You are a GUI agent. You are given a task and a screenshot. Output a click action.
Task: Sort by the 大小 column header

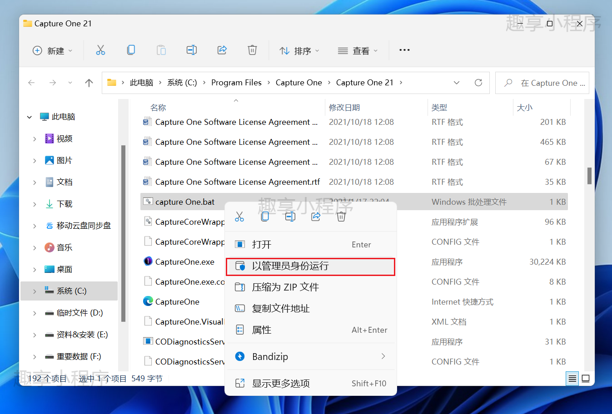click(525, 108)
